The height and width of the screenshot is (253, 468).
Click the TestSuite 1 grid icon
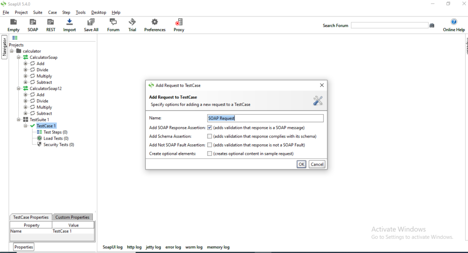[26, 120]
